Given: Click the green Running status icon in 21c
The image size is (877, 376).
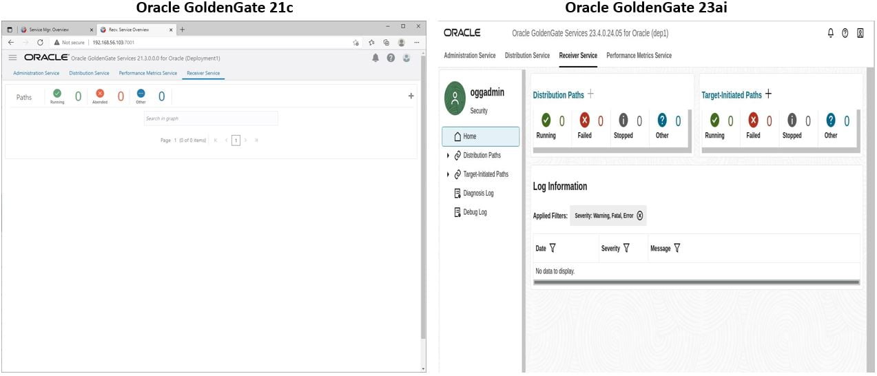Looking at the screenshot, I should [57, 93].
